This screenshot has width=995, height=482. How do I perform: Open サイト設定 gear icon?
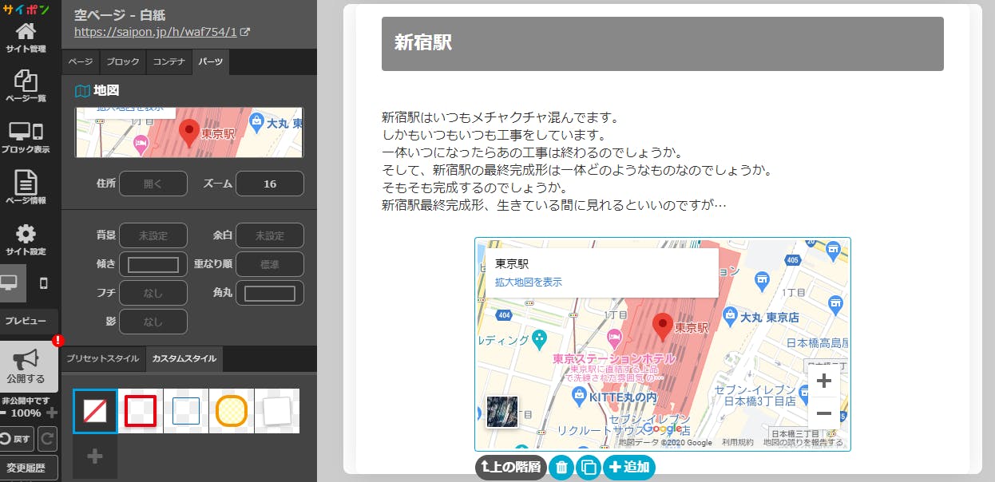click(x=26, y=239)
